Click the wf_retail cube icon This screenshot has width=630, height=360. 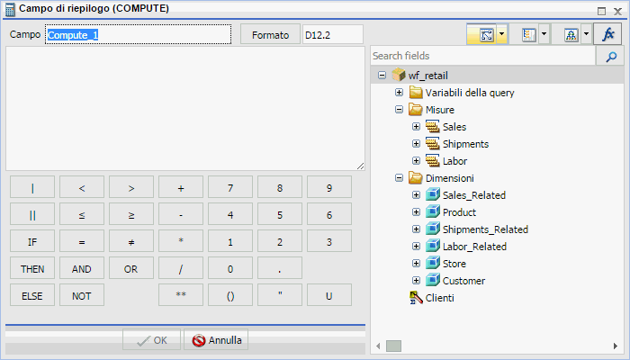(398, 75)
